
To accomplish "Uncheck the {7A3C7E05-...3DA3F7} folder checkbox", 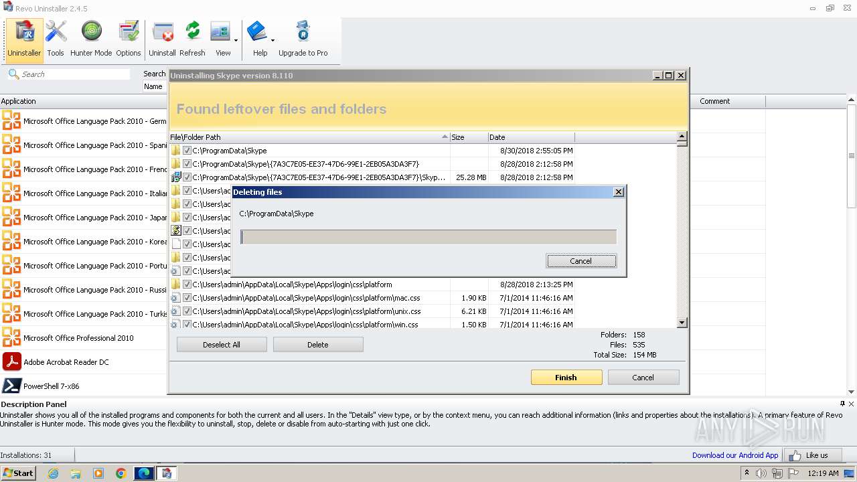I will (187, 164).
